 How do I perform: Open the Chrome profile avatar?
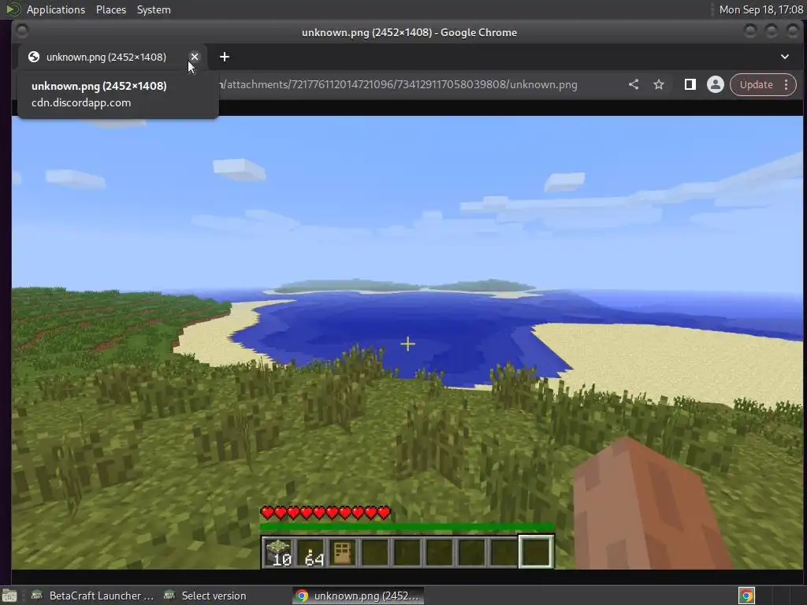pyautogui.click(x=716, y=84)
